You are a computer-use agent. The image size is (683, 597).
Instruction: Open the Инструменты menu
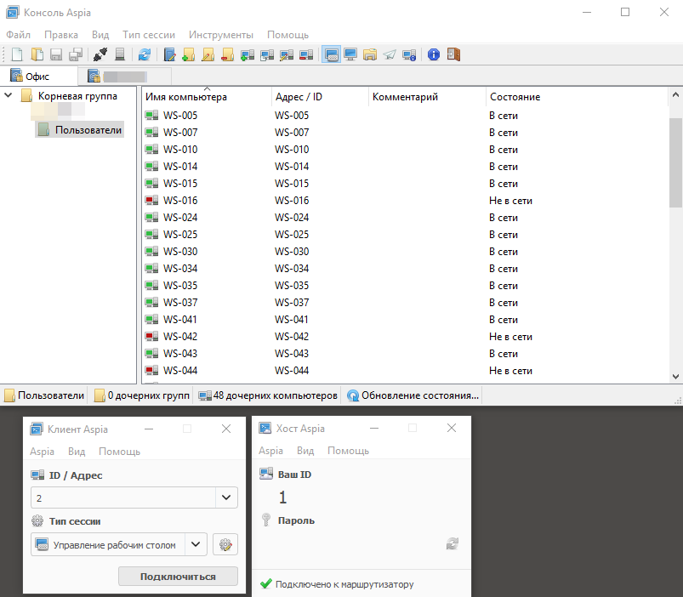221,35
